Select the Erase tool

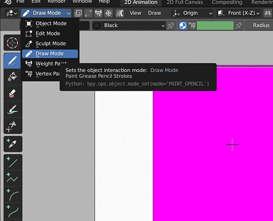pos(12,93)
